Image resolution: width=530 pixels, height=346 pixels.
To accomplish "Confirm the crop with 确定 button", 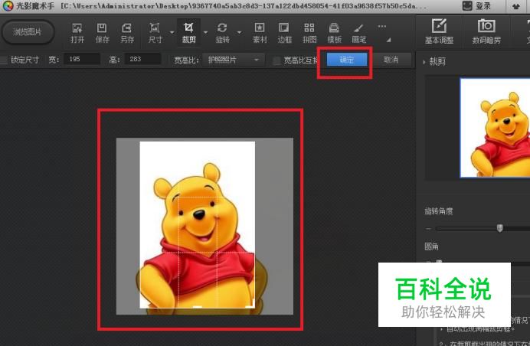I will [x=346, y=60].
